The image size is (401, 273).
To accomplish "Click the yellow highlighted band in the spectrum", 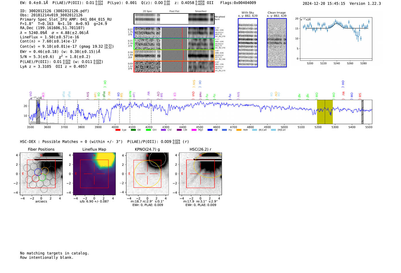I will pos(325,112).
